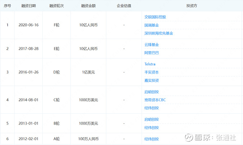Viewport: 243px width, 145px height.
Task: Click the C轮 round cell
Action: pos(56,100)
